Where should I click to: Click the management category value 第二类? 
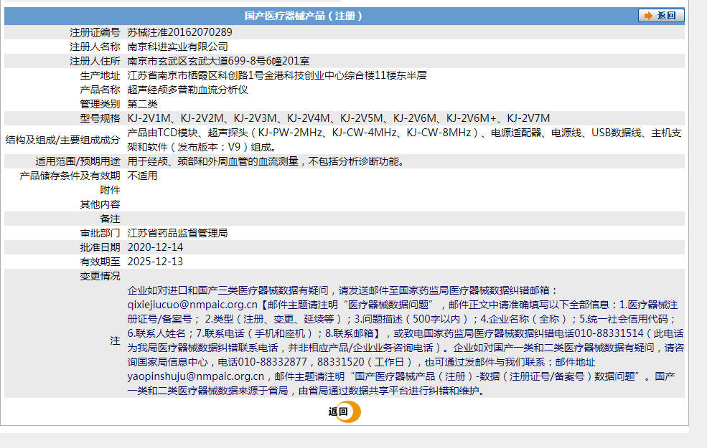(x=142, y=104)
